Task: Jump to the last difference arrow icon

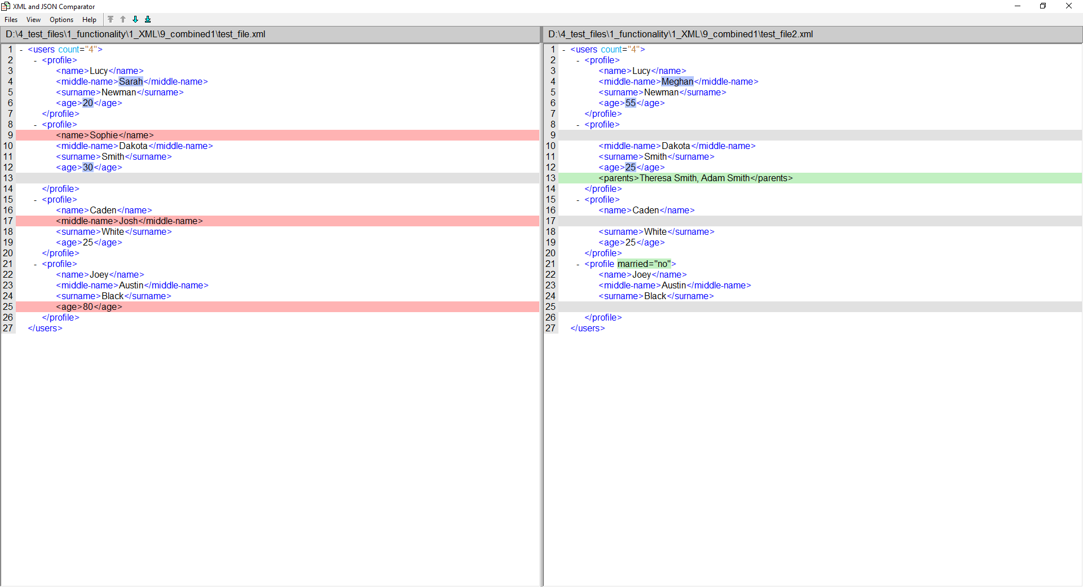Action: pyautogui.click(x=148, y=19)
